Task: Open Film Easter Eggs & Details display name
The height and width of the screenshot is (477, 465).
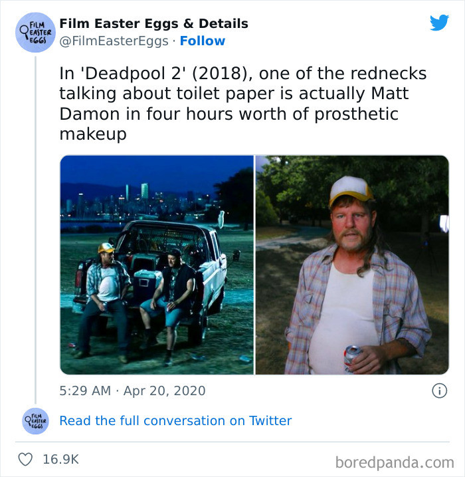Action: point(153,23)
